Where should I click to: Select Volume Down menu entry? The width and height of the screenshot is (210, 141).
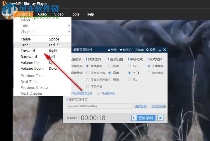pos(42,69)
